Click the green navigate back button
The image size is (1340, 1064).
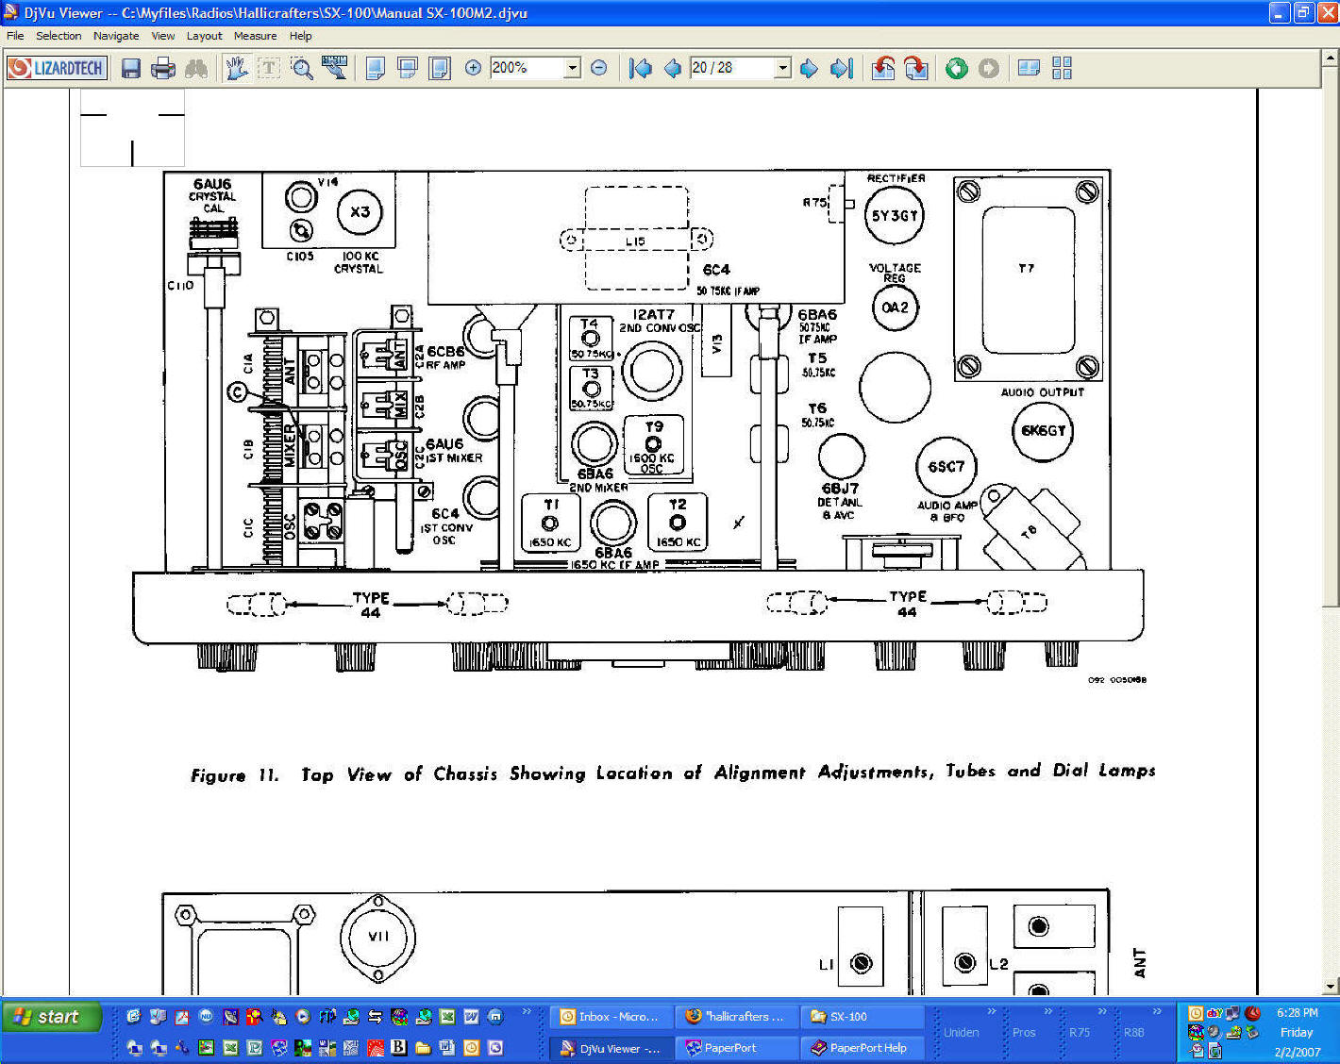pyautogui.click(x=957, y=68)
